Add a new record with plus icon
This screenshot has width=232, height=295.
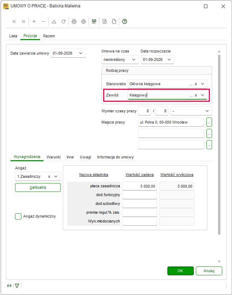point(34,21)
